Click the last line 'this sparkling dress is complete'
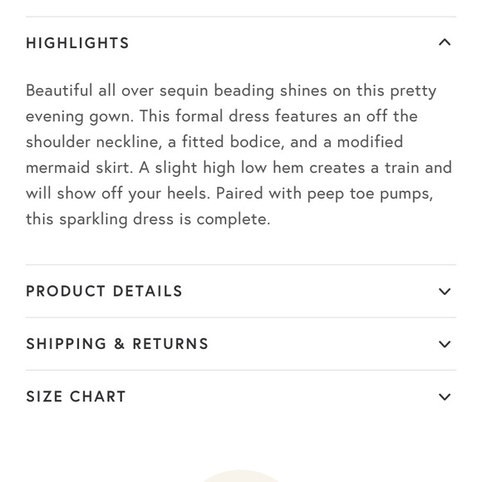 pos(148,219)
